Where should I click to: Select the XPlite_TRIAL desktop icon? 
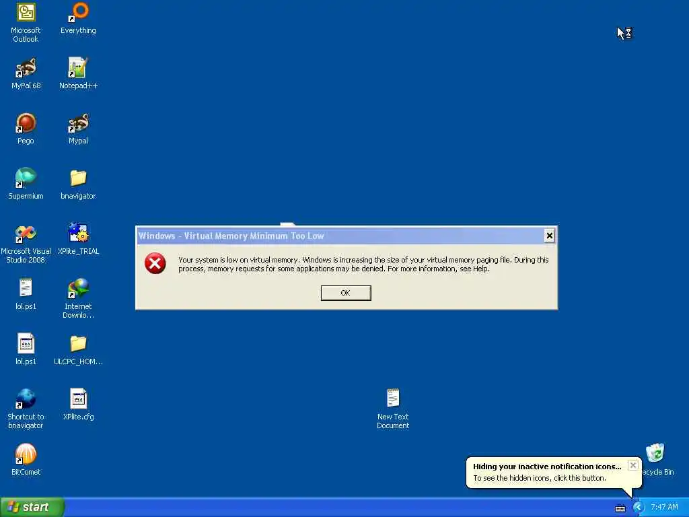click(x=78, y=233)
